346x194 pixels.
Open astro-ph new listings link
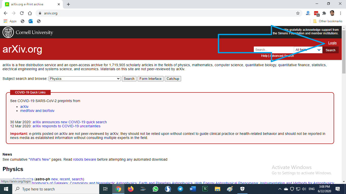pyautogui.click(x=54, y=179)
